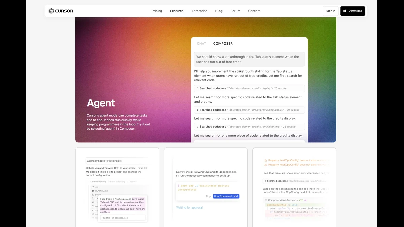Click 'I see that there are some linter errors' text
Screen dimensions: 404x227
(296, 173)
